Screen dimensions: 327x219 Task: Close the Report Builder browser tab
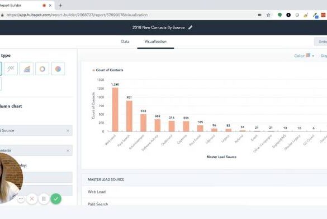(x=50, y=6)
